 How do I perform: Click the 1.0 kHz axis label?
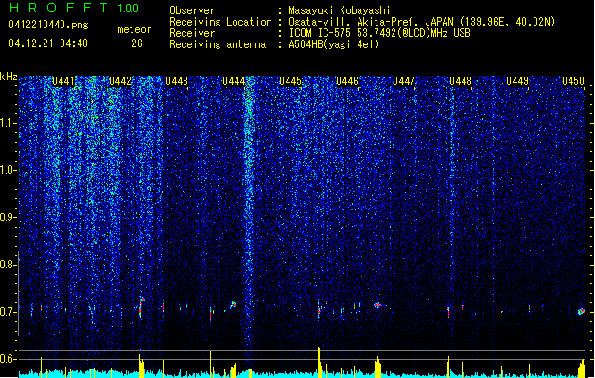9,170
